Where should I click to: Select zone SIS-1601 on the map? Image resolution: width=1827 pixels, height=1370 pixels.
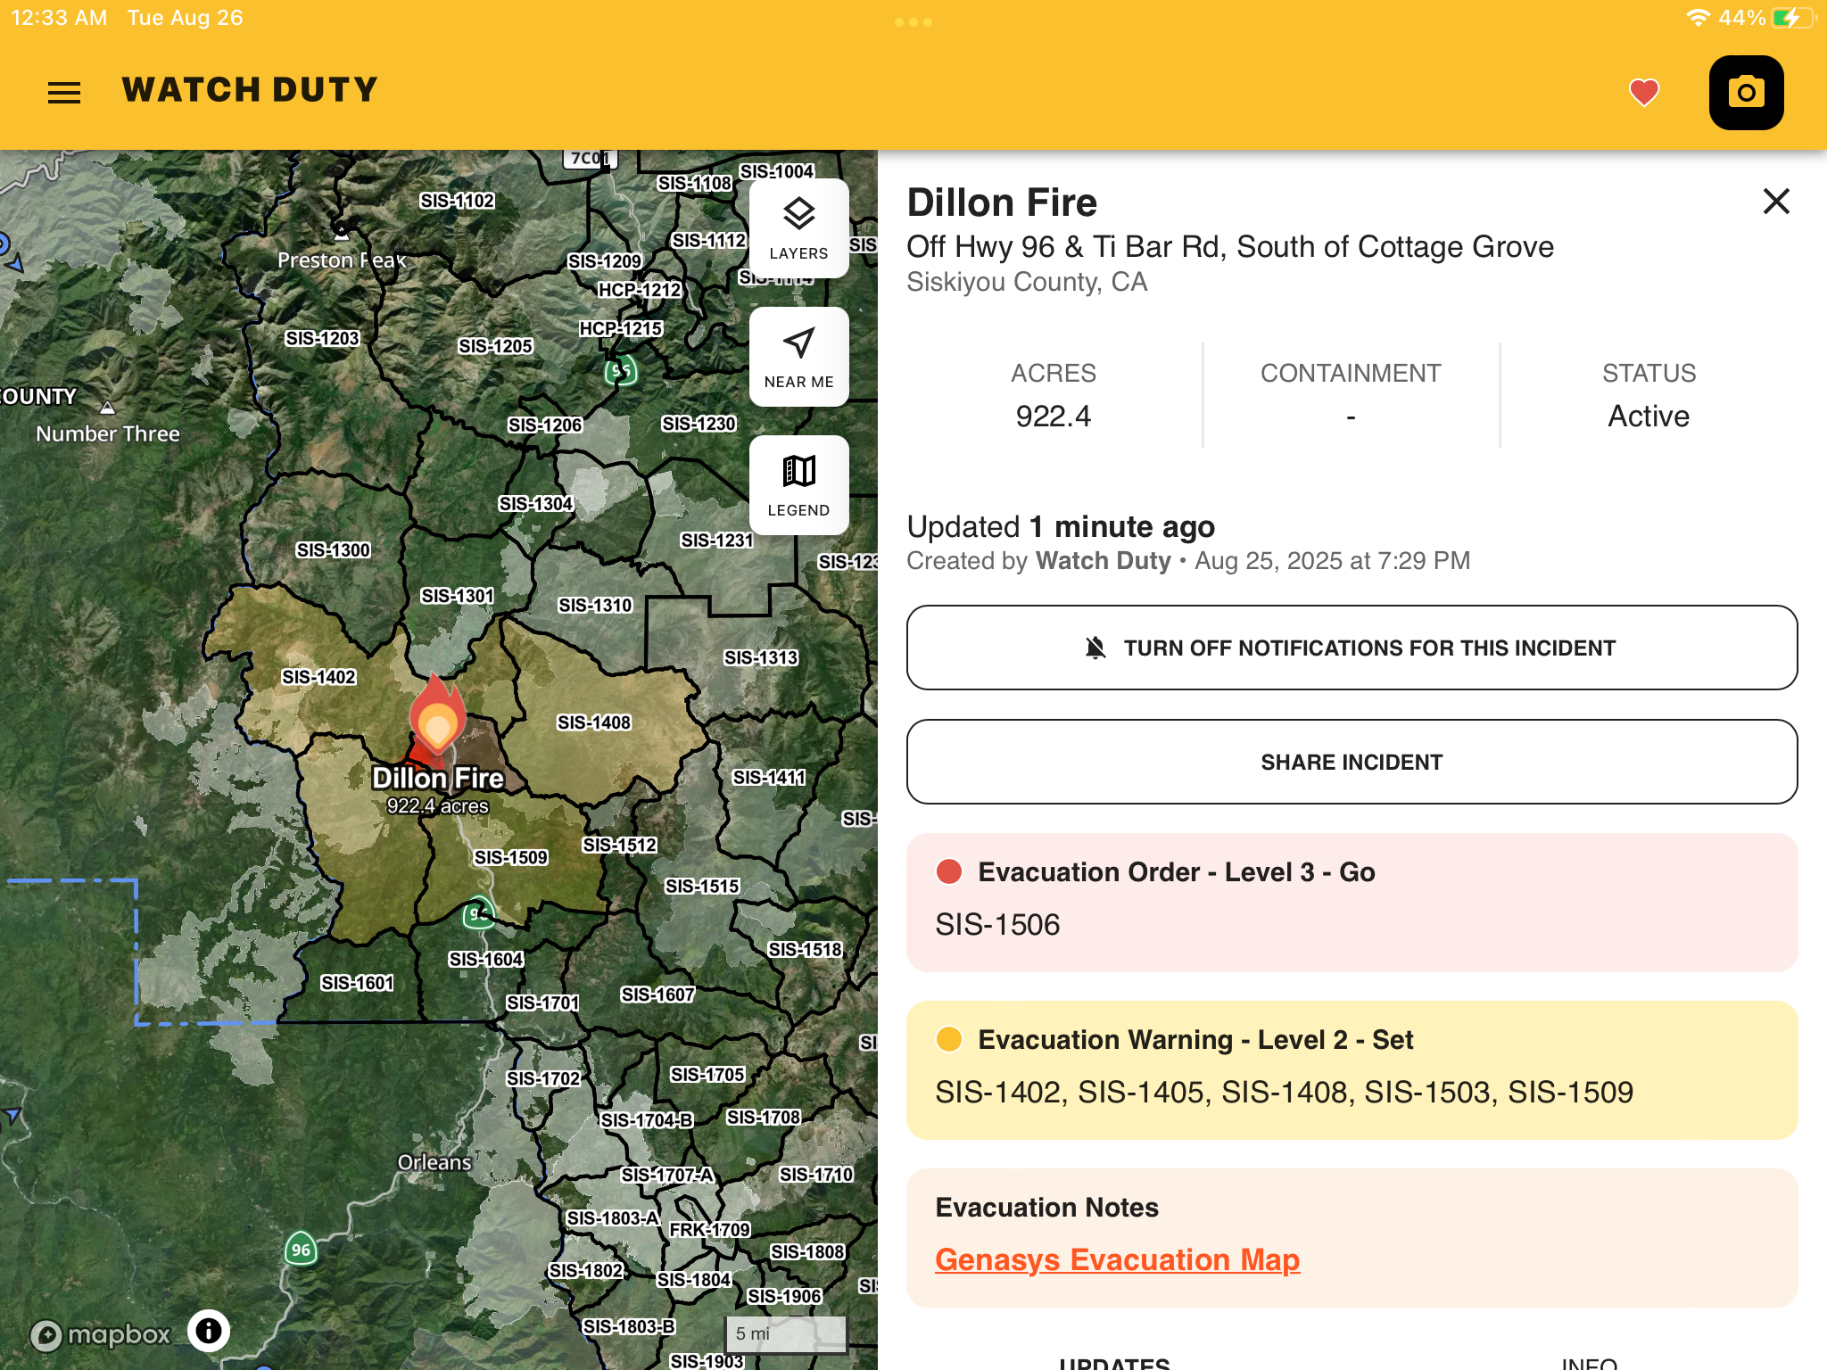358,983
